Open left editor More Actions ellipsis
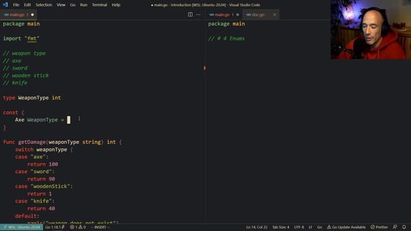 [198, 15]
